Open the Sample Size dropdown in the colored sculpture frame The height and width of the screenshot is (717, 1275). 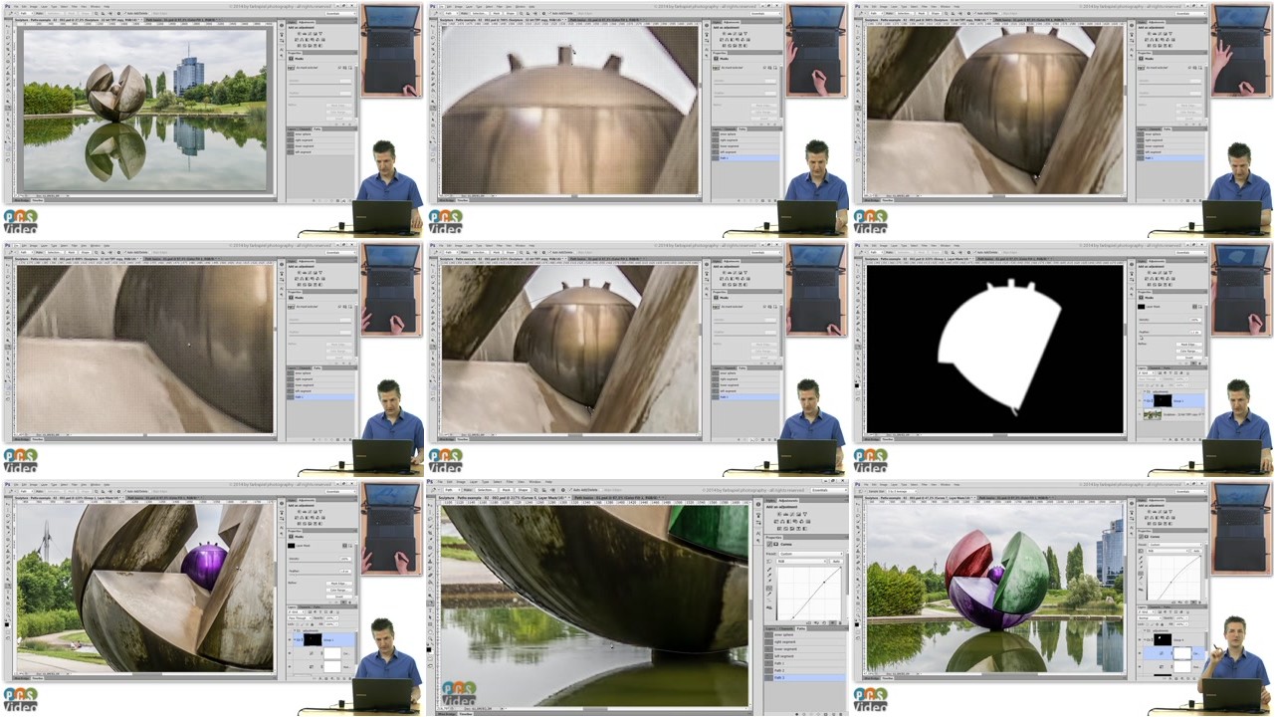pos(902,491)
